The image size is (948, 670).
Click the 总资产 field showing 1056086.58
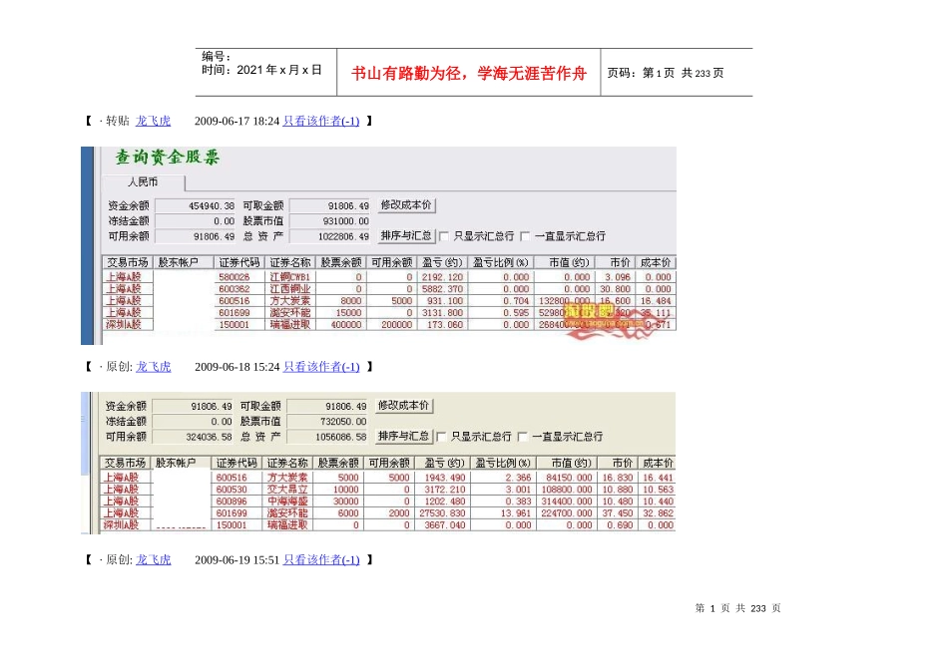[x=327, y=436]
